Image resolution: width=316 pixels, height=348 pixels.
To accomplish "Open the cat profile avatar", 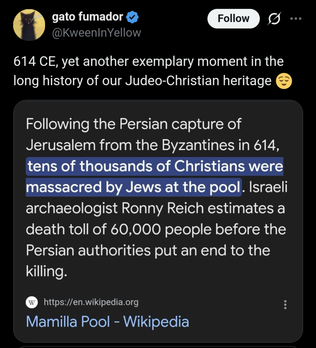I will click(x=29, y=25).
